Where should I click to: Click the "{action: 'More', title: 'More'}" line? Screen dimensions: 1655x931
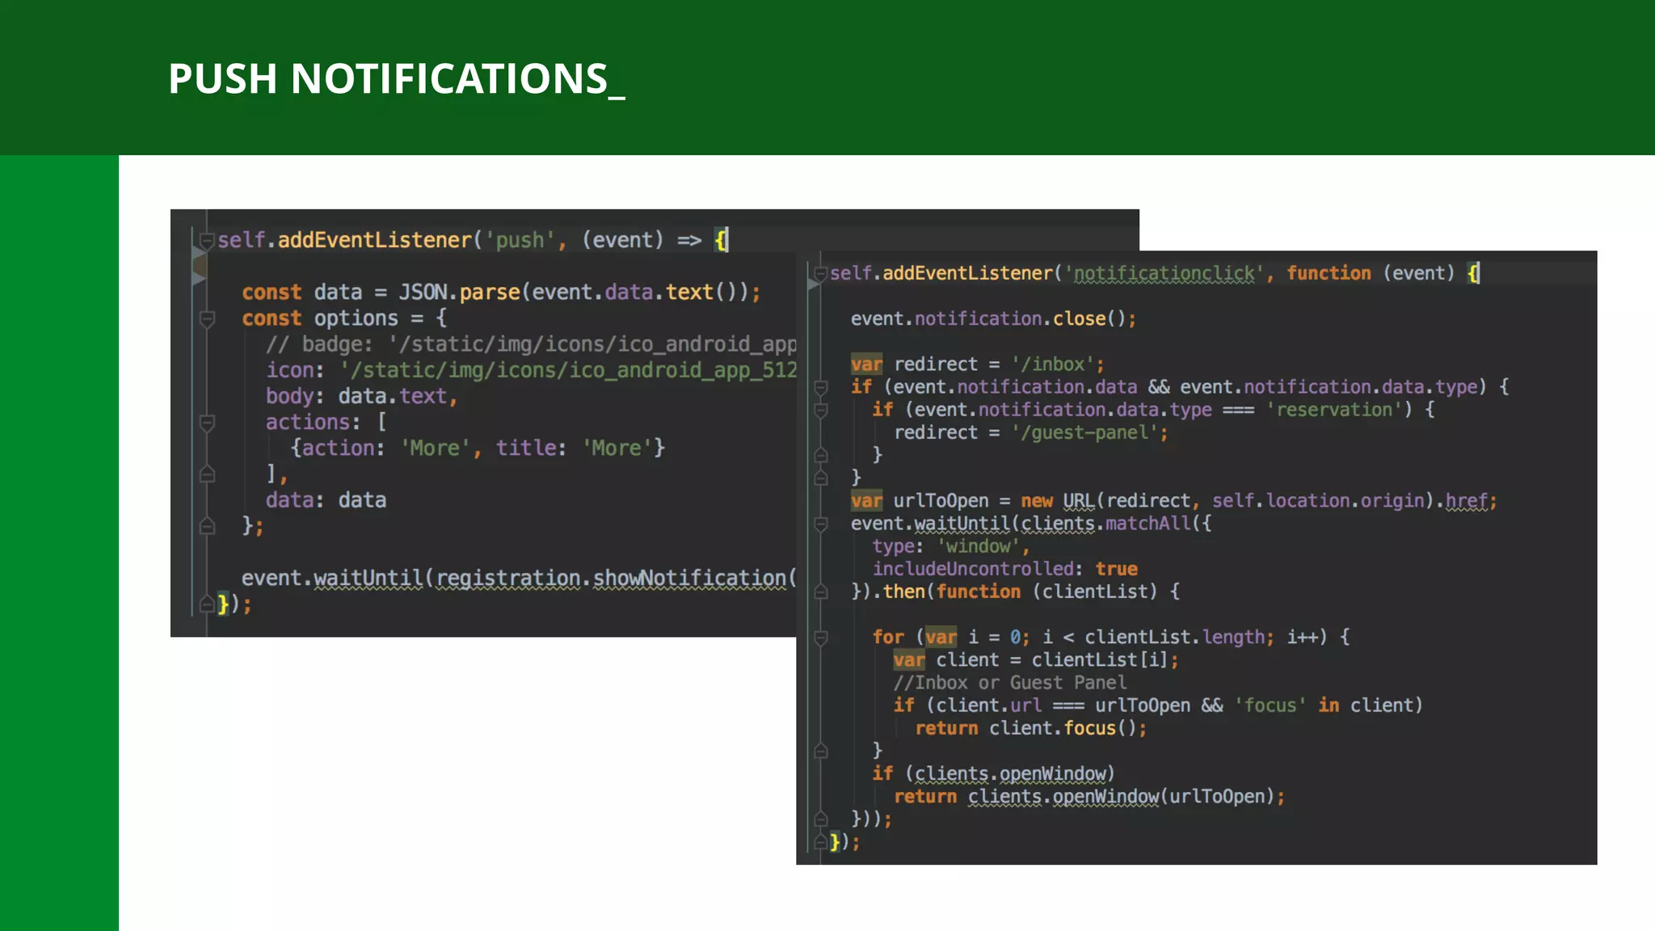pos(478,448)
